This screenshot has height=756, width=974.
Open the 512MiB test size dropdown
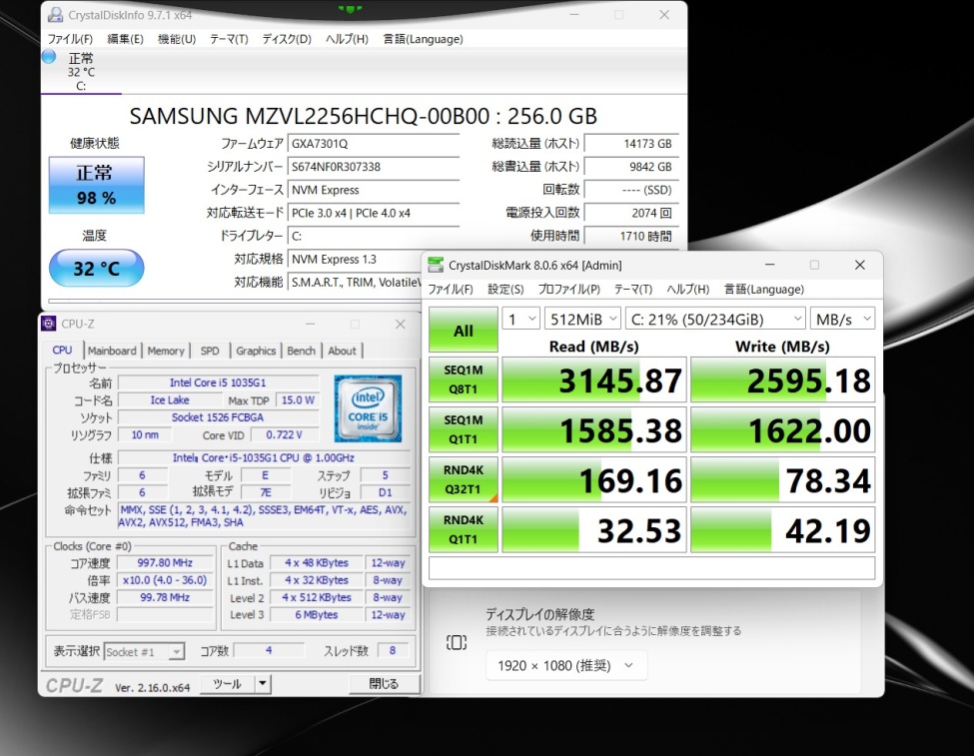point(582,320)
